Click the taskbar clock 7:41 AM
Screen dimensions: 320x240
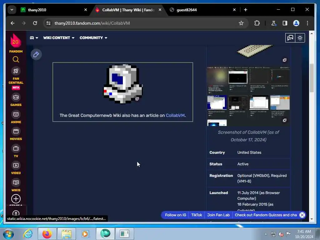pos(304,234)
